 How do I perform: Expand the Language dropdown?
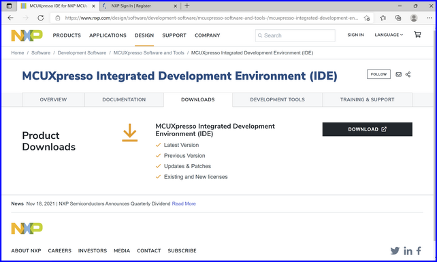389,35
